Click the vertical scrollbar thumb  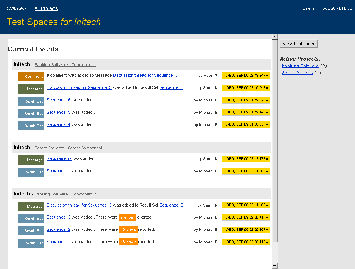coord(275,141)
